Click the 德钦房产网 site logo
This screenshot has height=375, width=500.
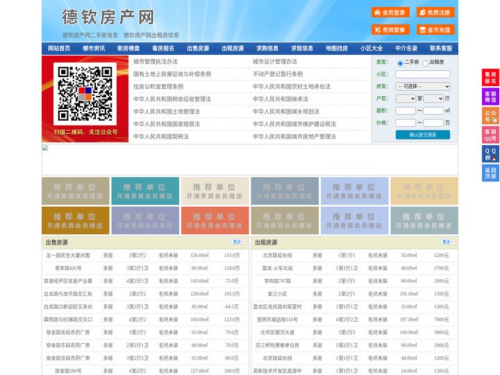[x=108, y=17]
